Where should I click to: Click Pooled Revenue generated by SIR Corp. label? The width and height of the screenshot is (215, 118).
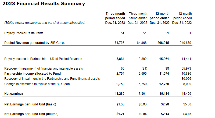coord(34,43)
